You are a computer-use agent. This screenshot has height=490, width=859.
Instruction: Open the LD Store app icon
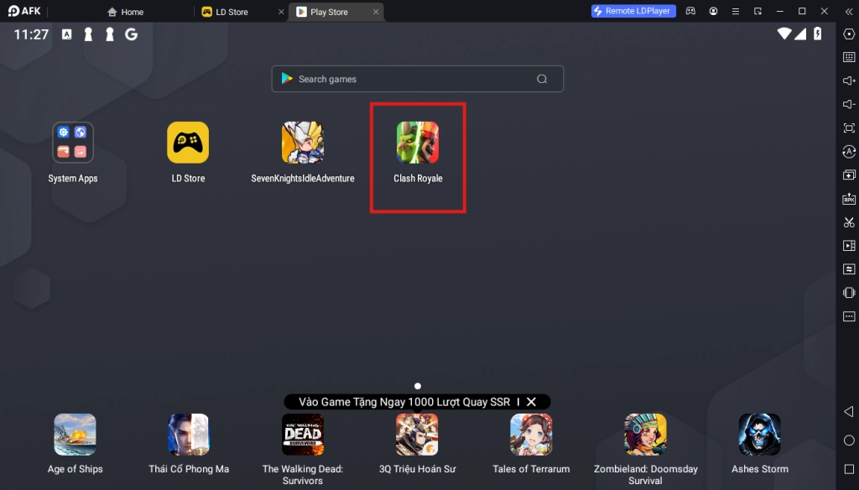[x=188, y=143]
